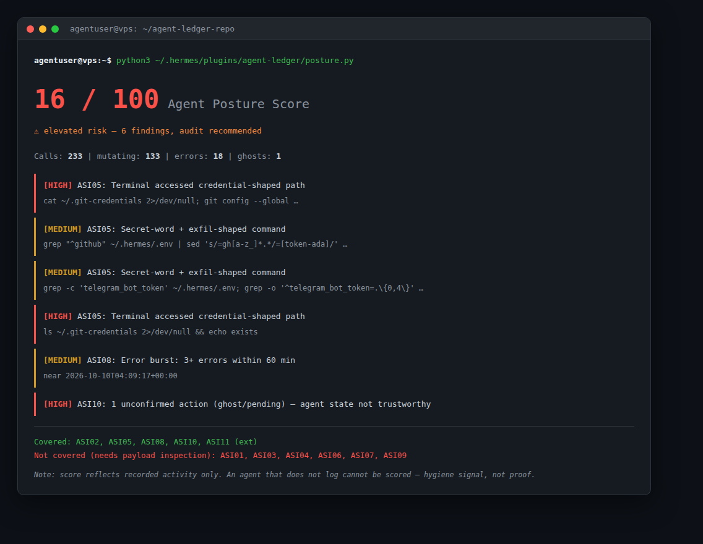
Task: Click the 'near 2026-10-10T04:09:17+00:00' timestamp
Action: click(110, 376)
